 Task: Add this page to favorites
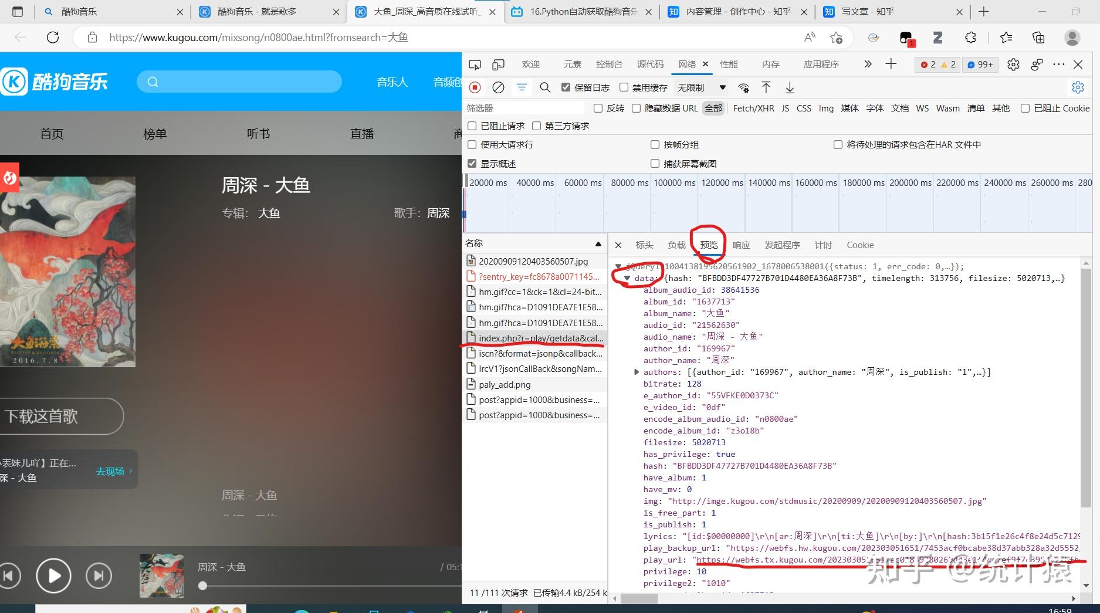click(x=836, y=38)
